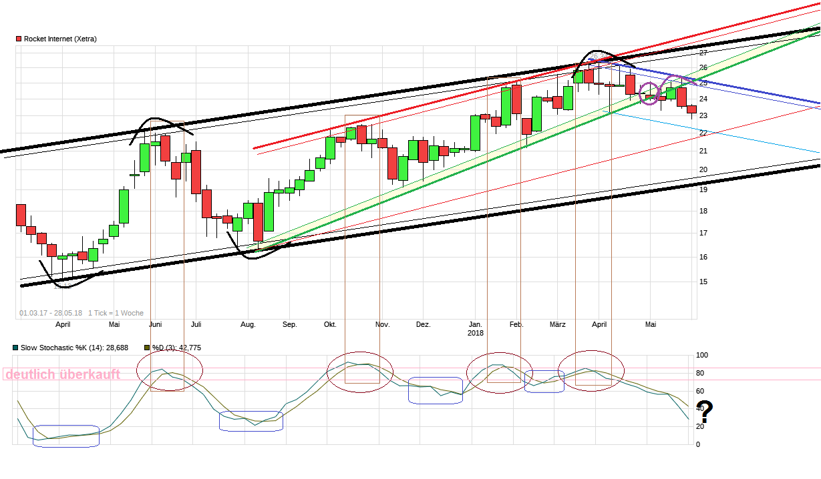
Task: Click price axis value 23
Action: tap(703, 115)
